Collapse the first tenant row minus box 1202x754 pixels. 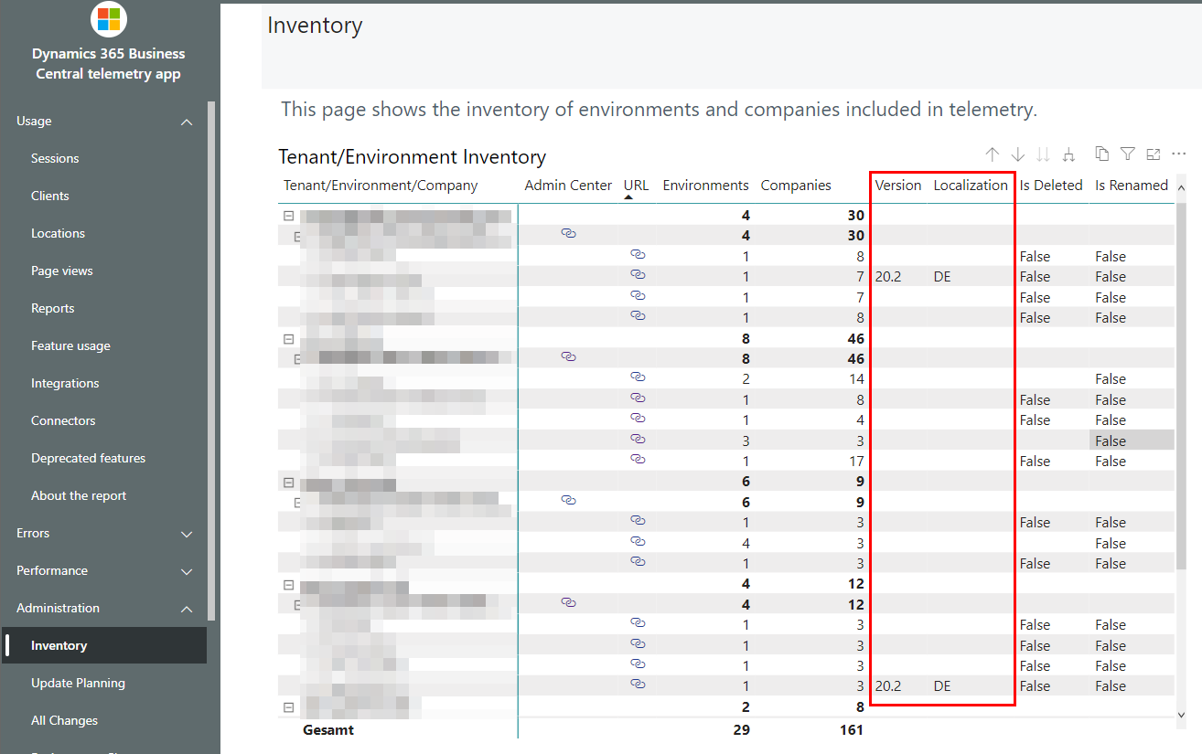point(287,215)
